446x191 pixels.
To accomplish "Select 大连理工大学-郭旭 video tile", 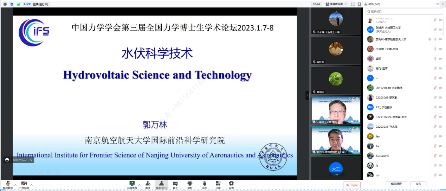I will coord(336,110).
